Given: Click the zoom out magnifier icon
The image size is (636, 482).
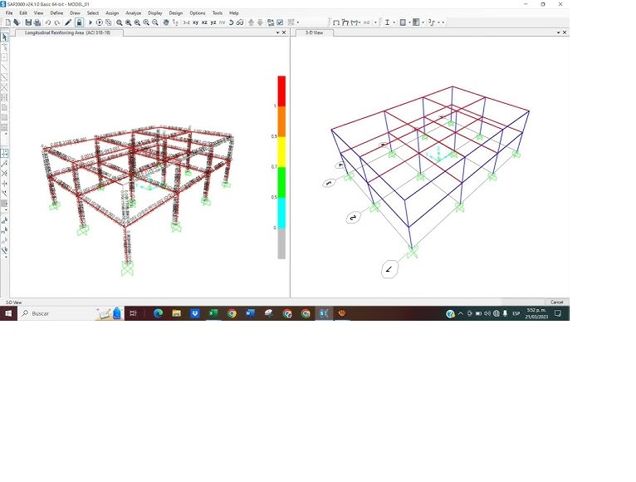Looking at the screenshot, I should (x=155, y=22).
